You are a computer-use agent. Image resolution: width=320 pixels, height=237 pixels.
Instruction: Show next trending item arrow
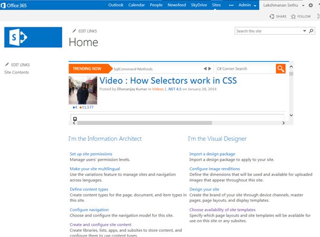[210, 69]
